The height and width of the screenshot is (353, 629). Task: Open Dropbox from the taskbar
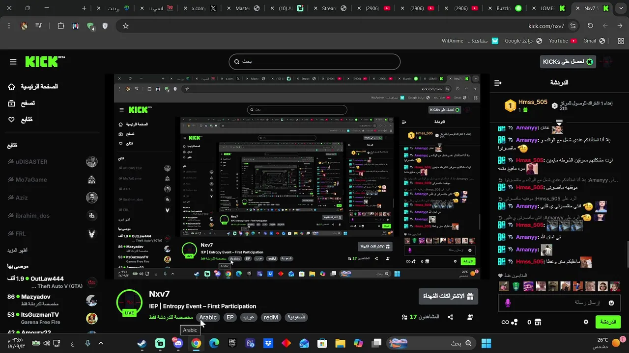click(268, 343)
